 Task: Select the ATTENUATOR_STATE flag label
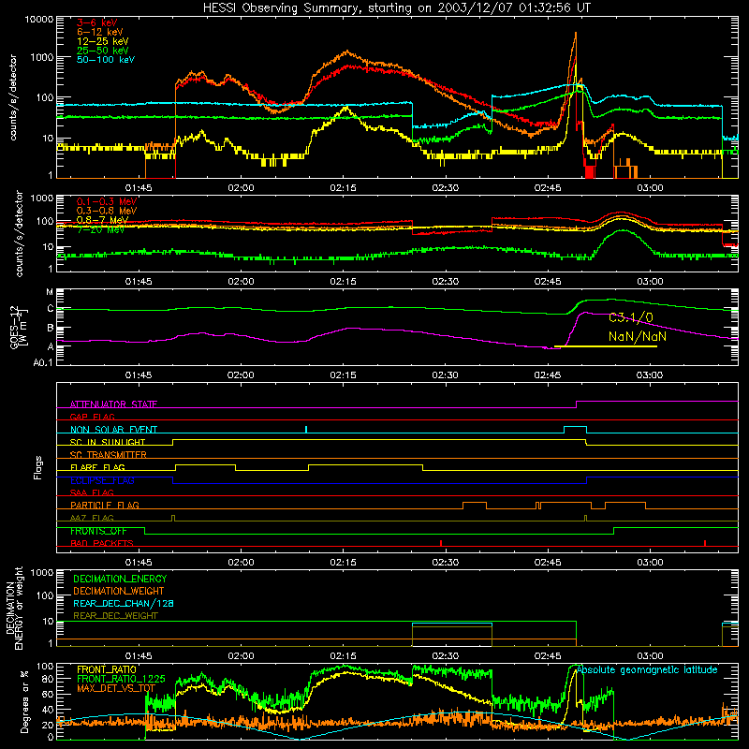pyautogui.click(x=113, y=404)
